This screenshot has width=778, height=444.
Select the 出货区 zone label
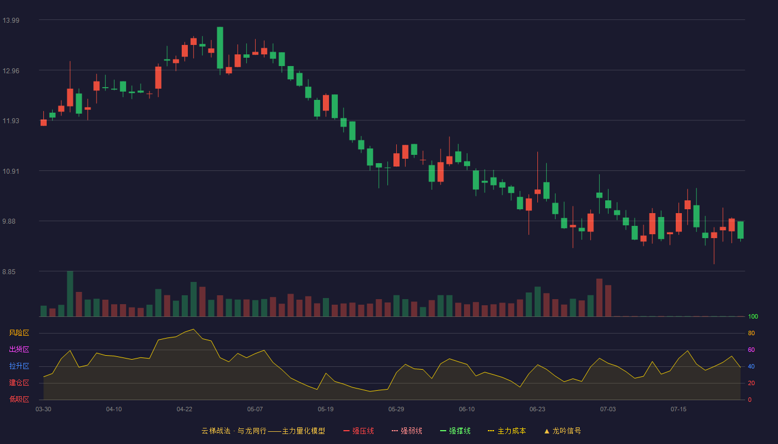[19, 350]
